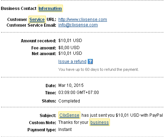Select the Completed status text

(69, 101)
